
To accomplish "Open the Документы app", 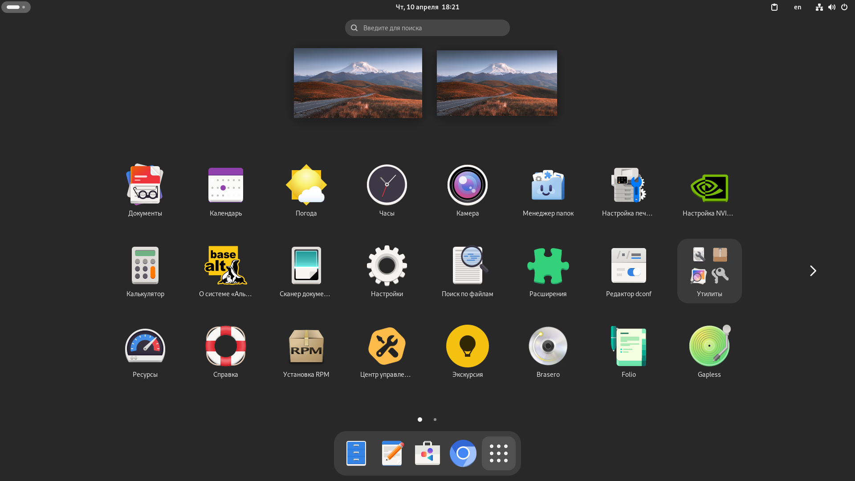I will pyautogui.click(x=145, y=190).
